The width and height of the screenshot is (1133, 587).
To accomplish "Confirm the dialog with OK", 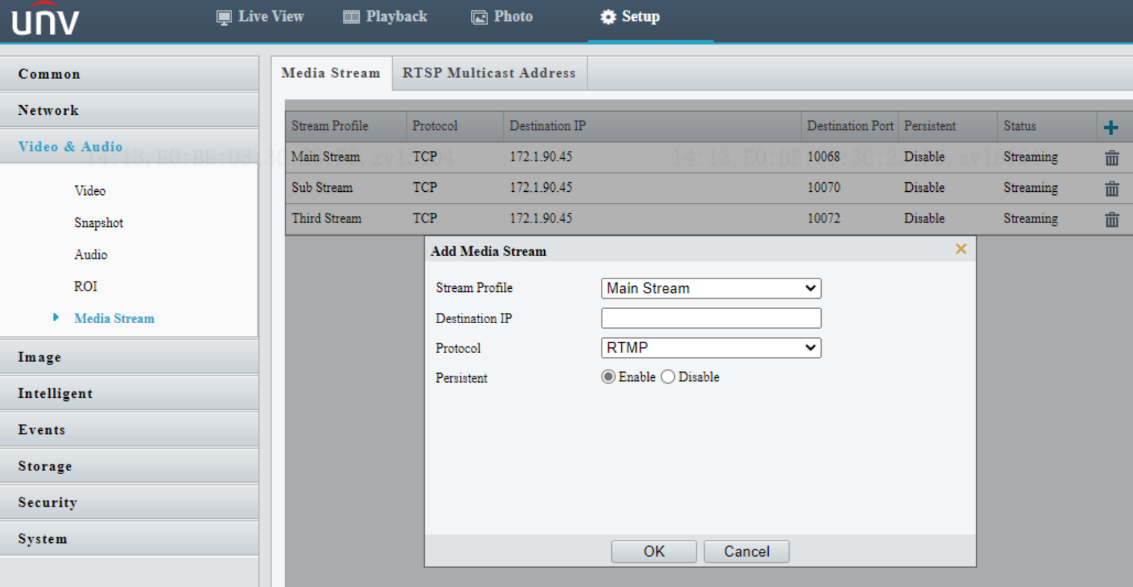I will pos(653,551).
